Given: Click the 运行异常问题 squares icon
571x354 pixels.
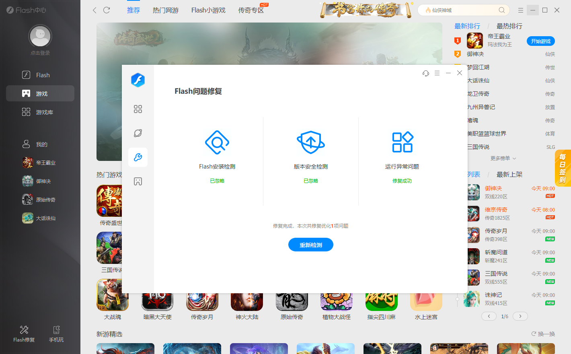Looking at the screenshot, I should click(x=402, y=142).
